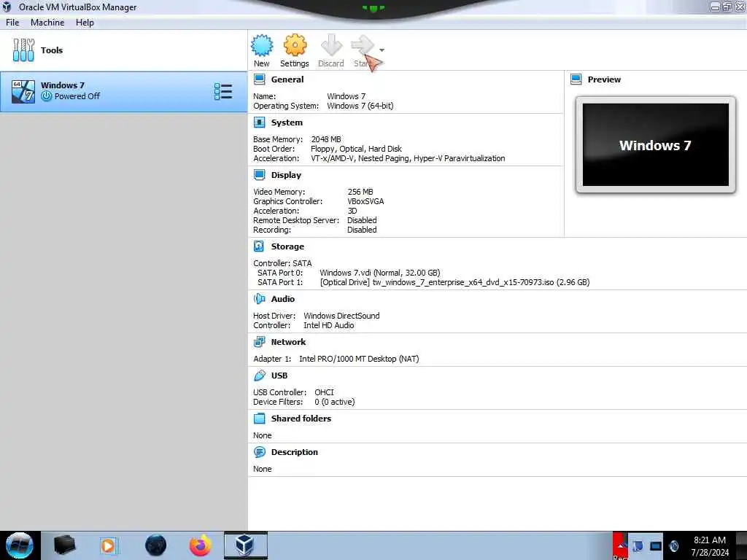747x560 pixels.
Task: Open the Audio settings header link
Action: point(283,298)
